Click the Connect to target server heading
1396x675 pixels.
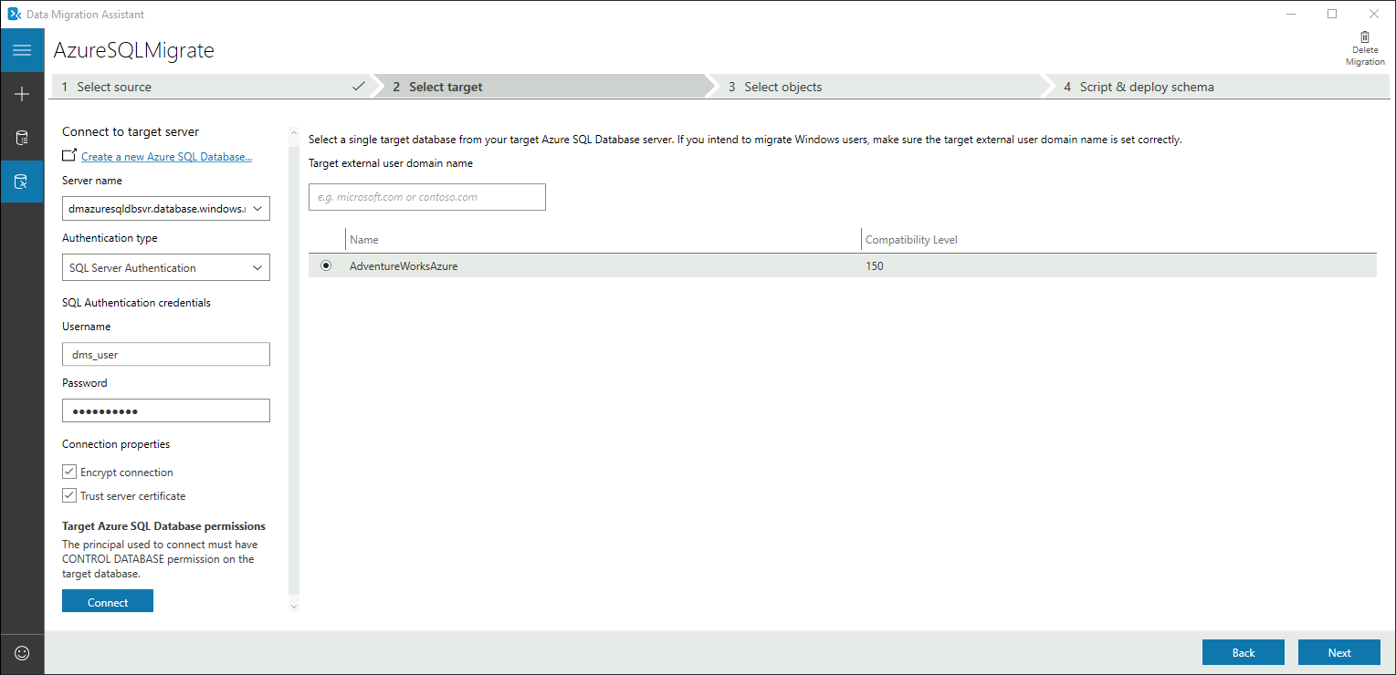131,131
